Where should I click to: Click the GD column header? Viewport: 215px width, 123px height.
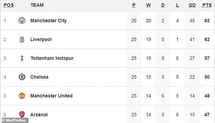(x=192, y=5)
